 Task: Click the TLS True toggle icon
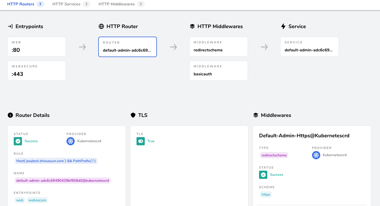tap(141, 141)
